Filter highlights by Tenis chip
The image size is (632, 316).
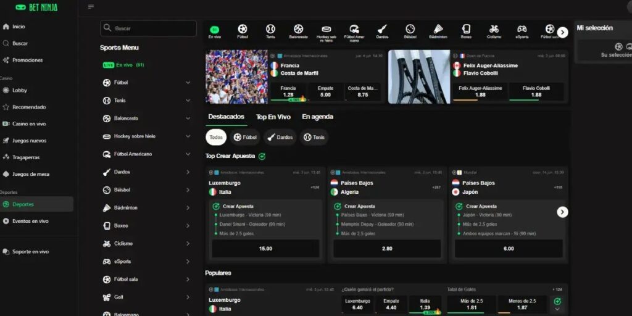pyautogui.click(x=314, y=138)
